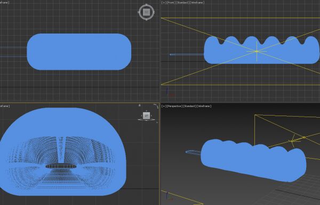Open the Wireframe menu in Perspective viewport
Screen dimensions: 320x205
click(x=204, y=106)
